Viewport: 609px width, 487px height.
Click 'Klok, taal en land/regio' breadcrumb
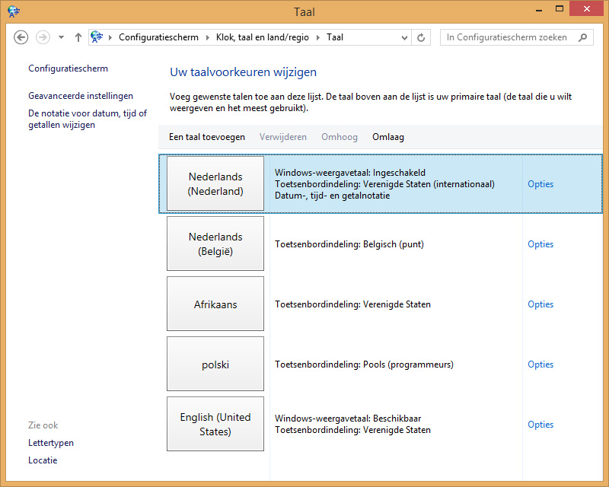[263, 37]
